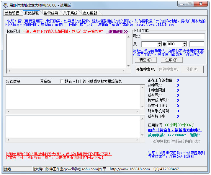The image size is (211, 175).
Task: Click the application icon in title bar
Action: point(6,5)
